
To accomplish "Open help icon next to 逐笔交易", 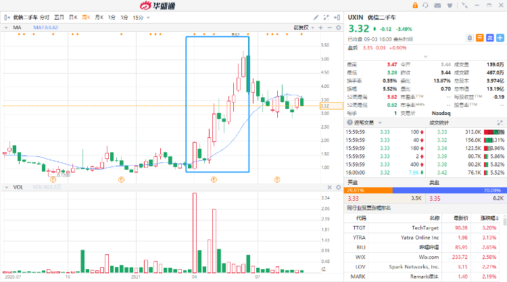I will coord(349,122).
